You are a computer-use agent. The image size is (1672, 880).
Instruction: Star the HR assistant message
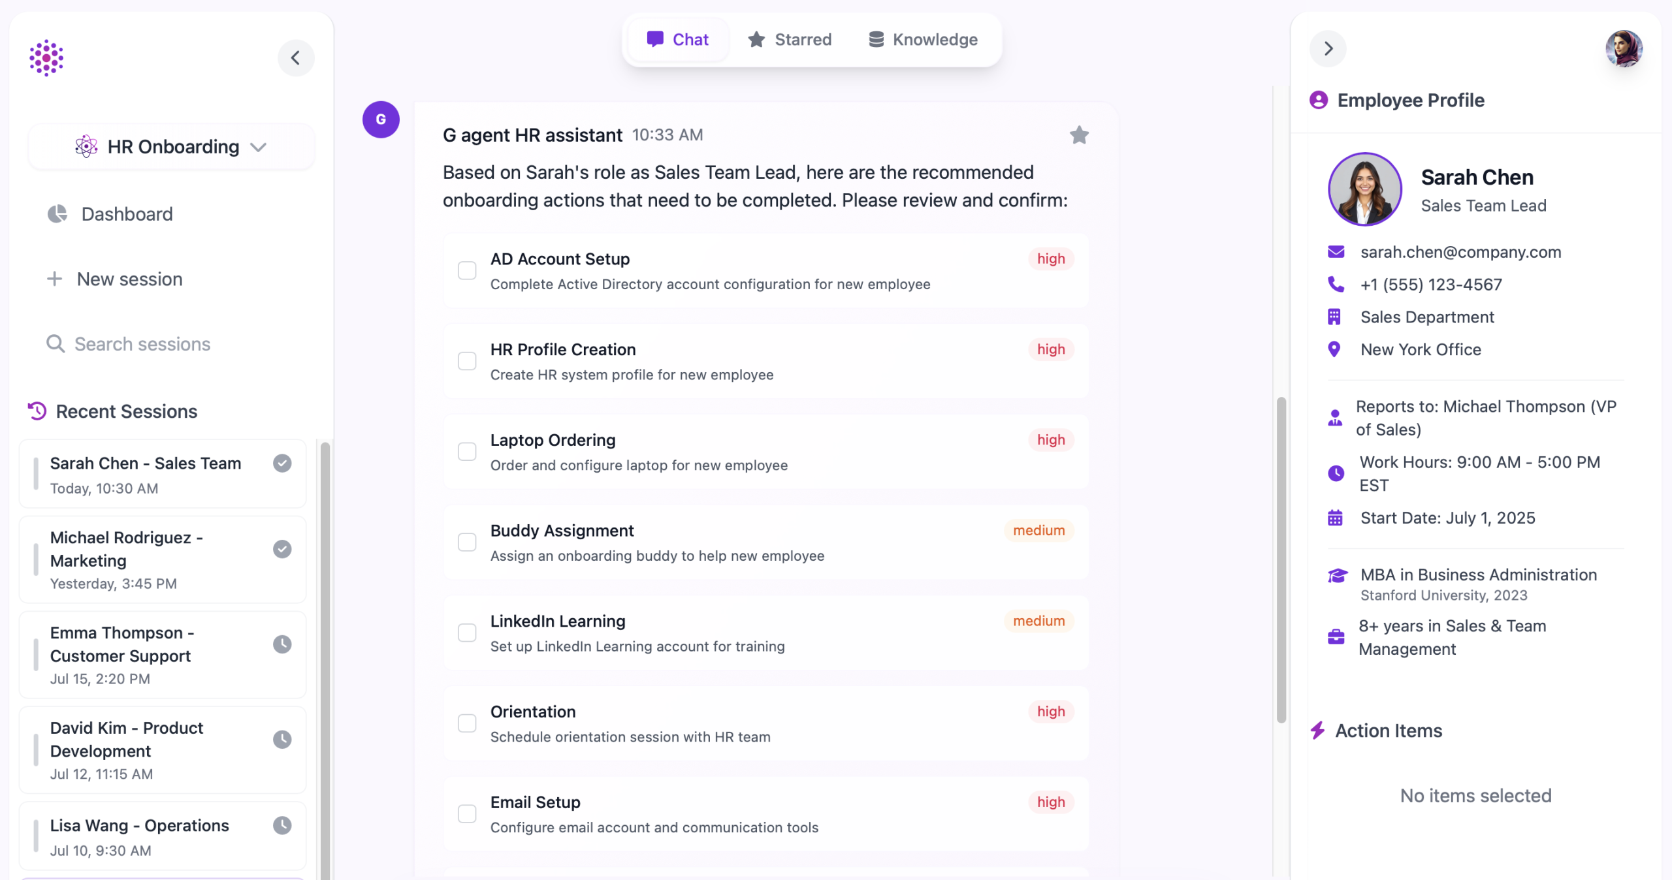click(1079, 135)
